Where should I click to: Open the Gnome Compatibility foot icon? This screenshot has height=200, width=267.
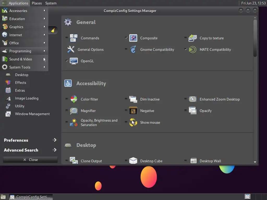pyautogui.click(x=133, y=49)
